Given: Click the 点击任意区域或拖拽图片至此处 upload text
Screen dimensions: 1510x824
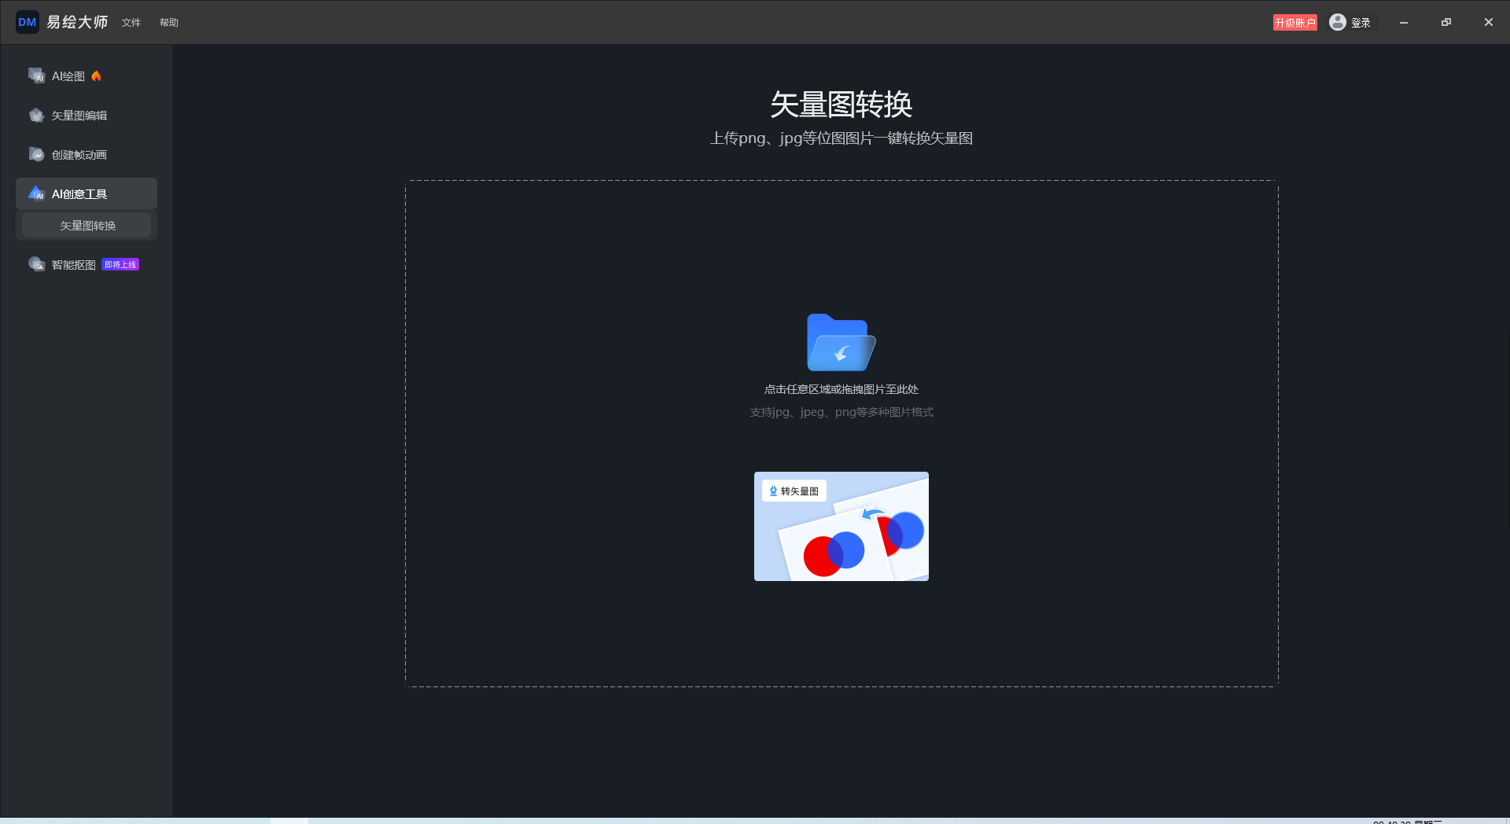Looking at the screenshot, I should [x=842, y=389].
